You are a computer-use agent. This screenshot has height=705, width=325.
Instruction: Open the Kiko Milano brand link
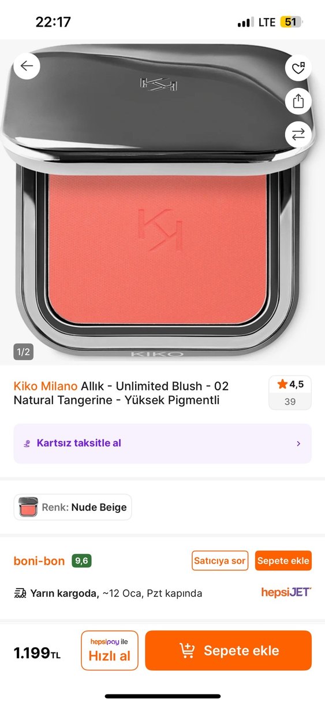pyautogui.click(x=46, y=386)
